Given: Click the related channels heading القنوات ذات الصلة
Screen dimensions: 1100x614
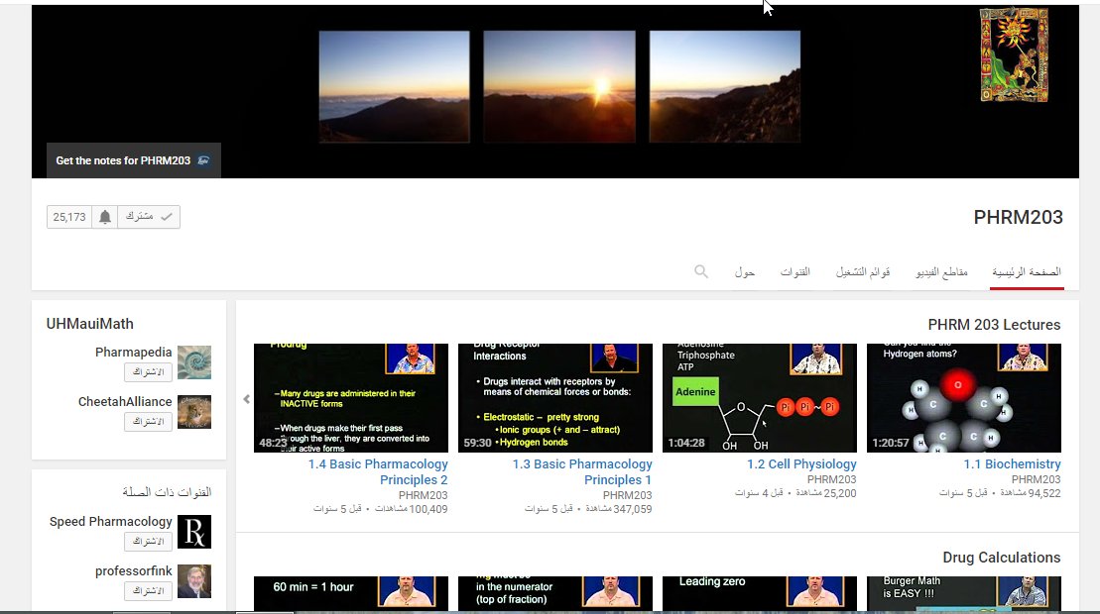Looking at the screenshot, I should tap(167, 492).
